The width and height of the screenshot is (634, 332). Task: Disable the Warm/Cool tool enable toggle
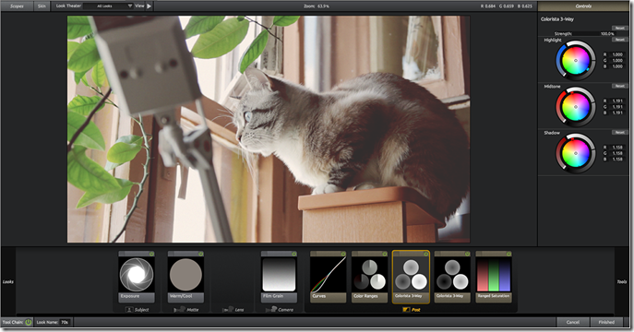click(200, 254)
